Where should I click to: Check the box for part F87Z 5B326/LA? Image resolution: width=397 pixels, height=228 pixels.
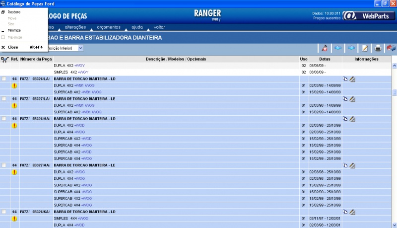[4, 79]
